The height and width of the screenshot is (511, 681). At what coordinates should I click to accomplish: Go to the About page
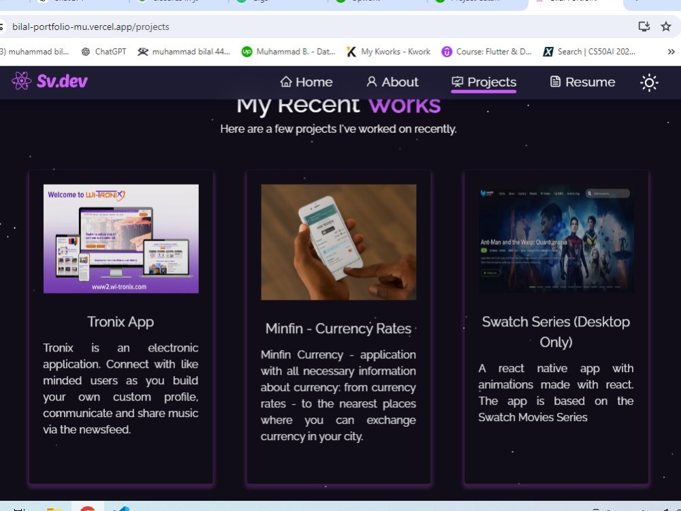392,82
